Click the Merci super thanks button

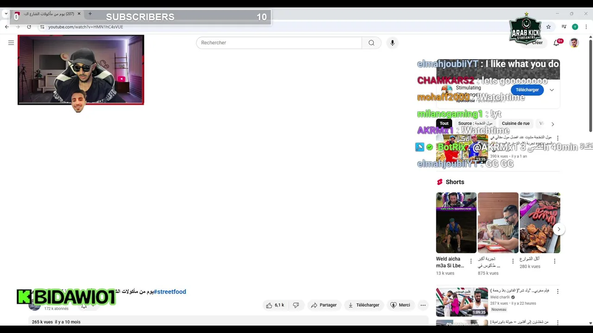400,305
